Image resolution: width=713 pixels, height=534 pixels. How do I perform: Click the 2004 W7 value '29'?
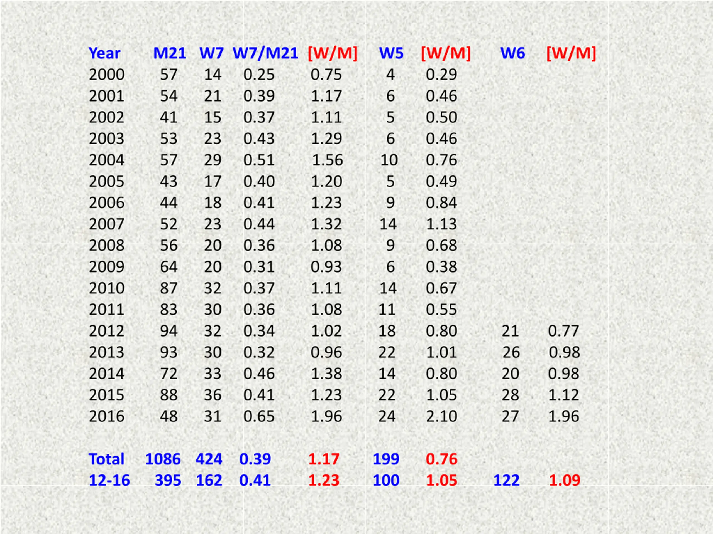tap(213, 160)
